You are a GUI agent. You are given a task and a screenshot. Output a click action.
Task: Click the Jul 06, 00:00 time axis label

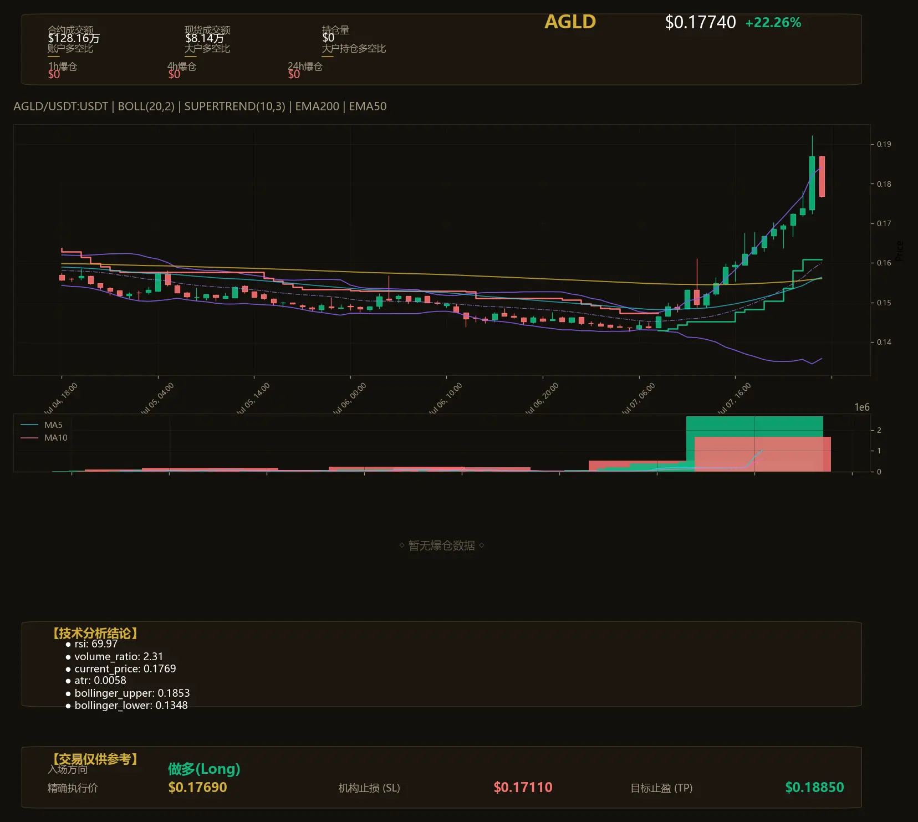point(349,398)
